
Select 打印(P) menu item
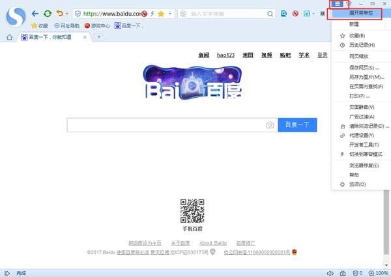pos(361,96)
